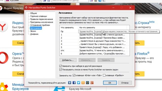The width and height of the screenshot is (162, 91).
Task: Share via the Twitter bird icon
Action: coord(78,83)
